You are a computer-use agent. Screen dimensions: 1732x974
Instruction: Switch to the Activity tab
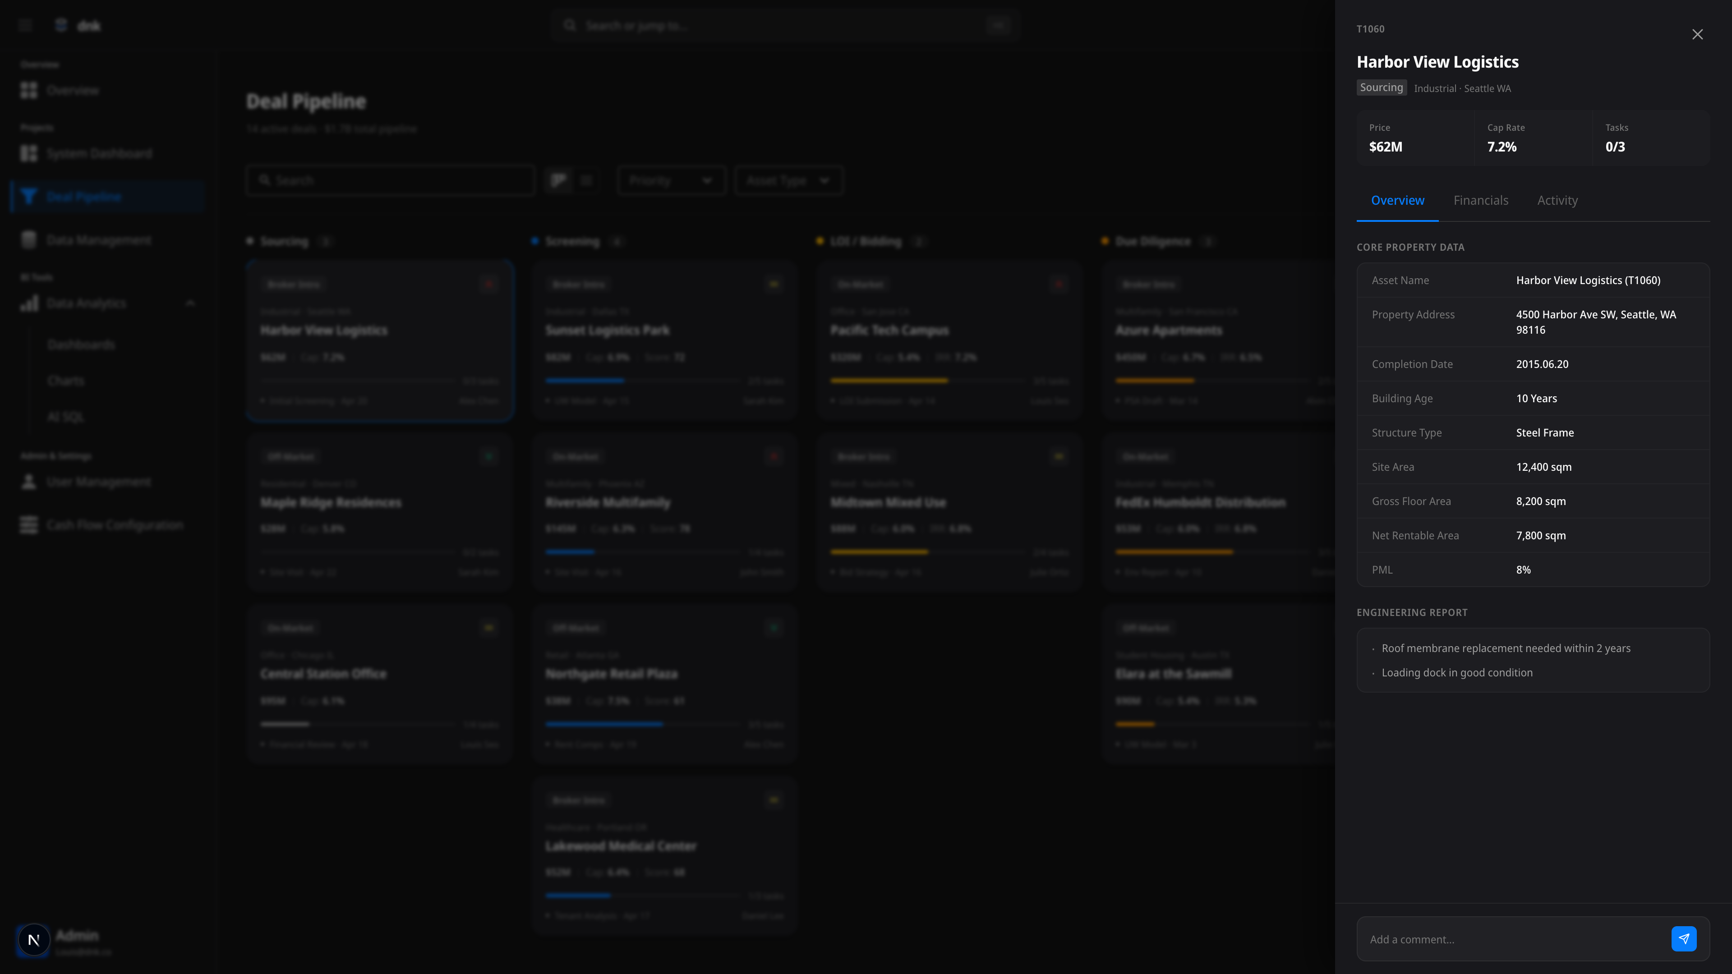pyautogui.click(x=1557, y=200)
